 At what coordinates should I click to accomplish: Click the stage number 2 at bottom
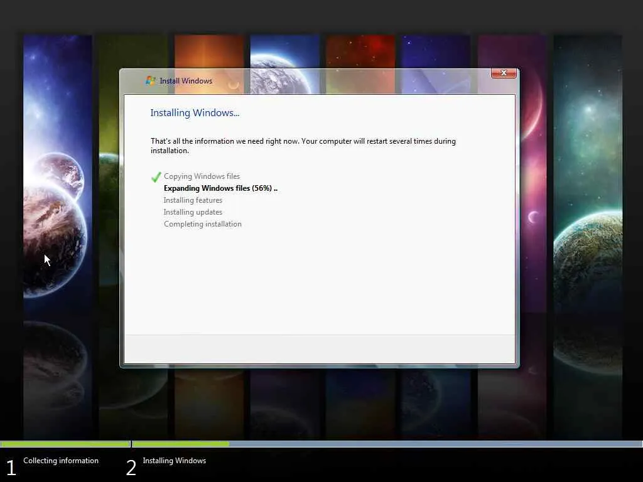click(x=131, y=468)
